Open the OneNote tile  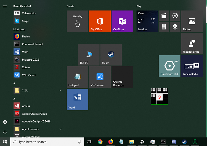(122, 21)
